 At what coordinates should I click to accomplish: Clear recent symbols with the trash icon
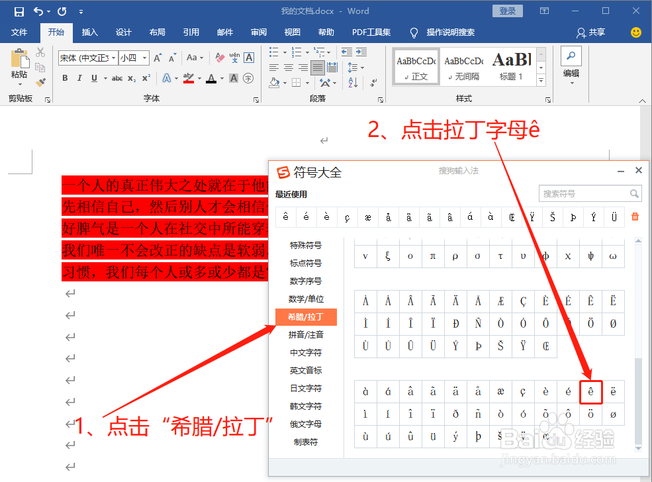634,216
